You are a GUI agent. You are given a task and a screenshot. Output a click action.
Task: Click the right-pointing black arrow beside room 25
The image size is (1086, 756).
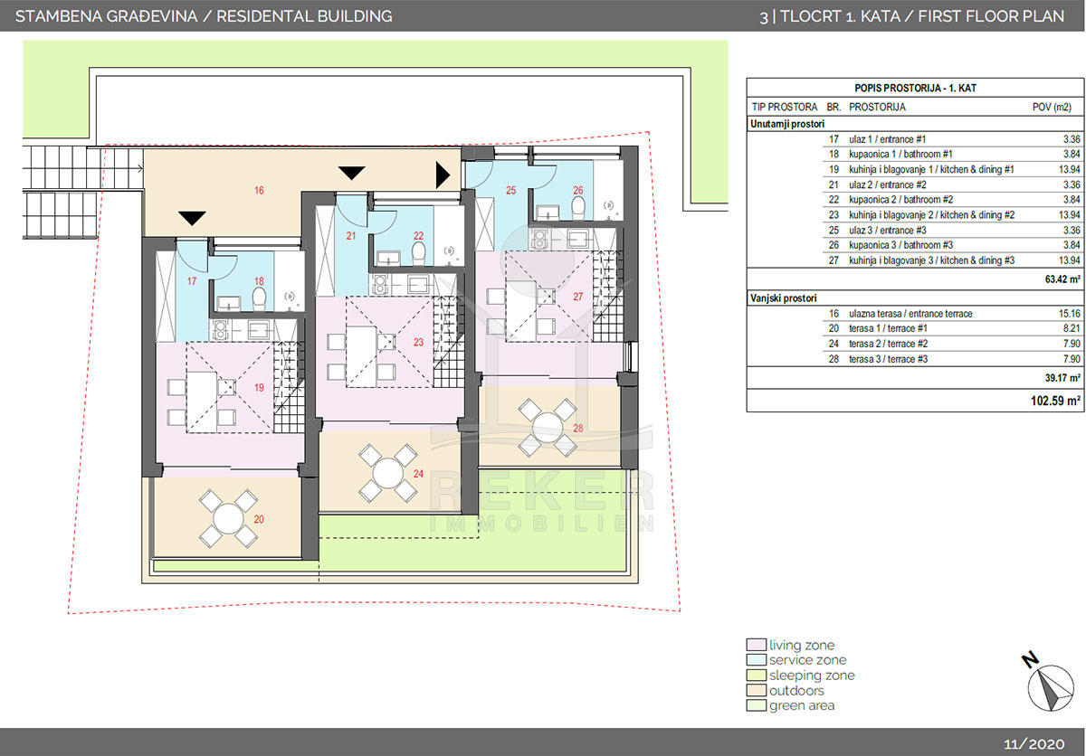(x=443, y=174)
